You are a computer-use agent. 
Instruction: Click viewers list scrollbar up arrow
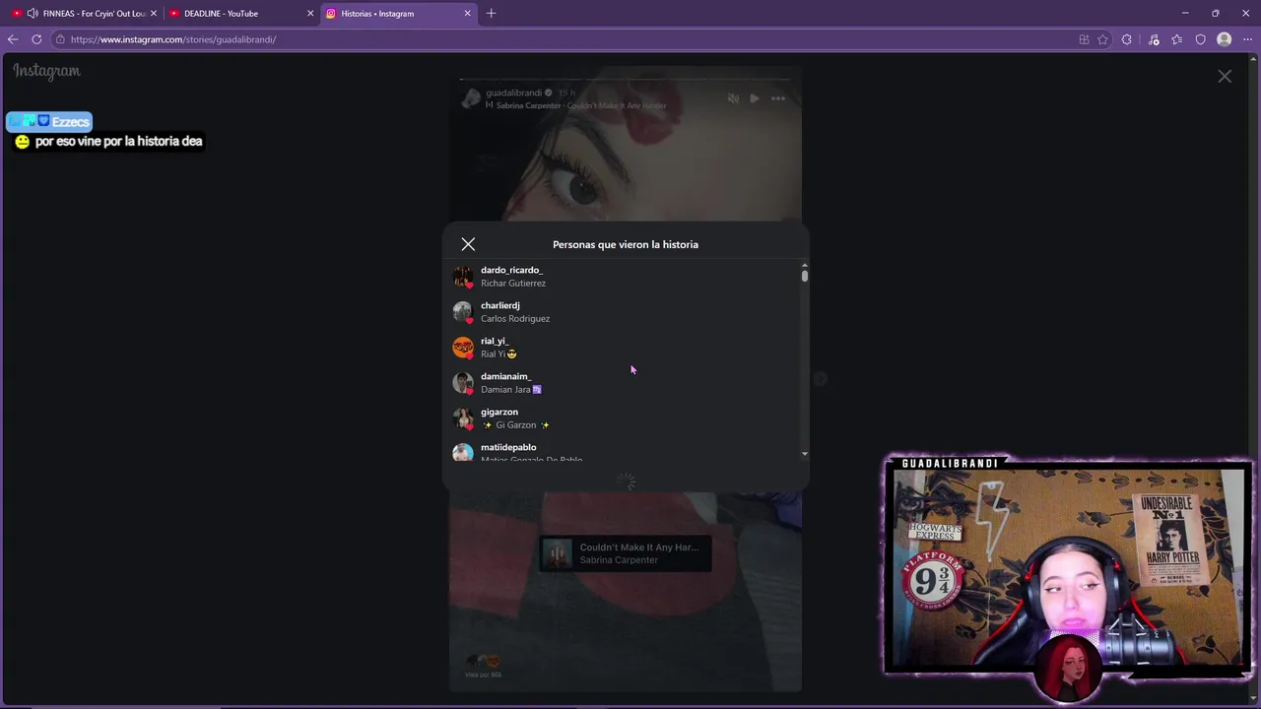coord(804,265)
